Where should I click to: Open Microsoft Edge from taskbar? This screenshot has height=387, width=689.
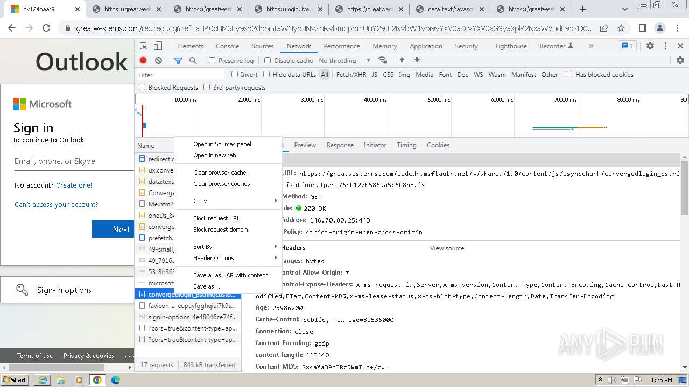pyautogui.click(x=115, y=380)
